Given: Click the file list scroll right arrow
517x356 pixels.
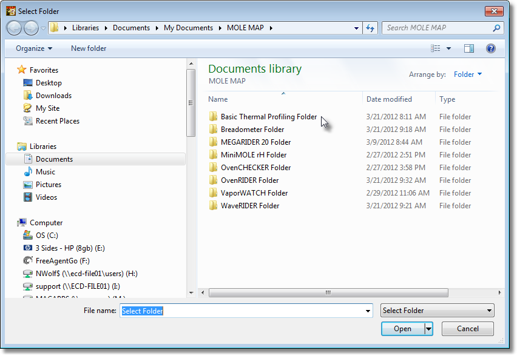Looking at the screenshot, I should pos(499,292).
